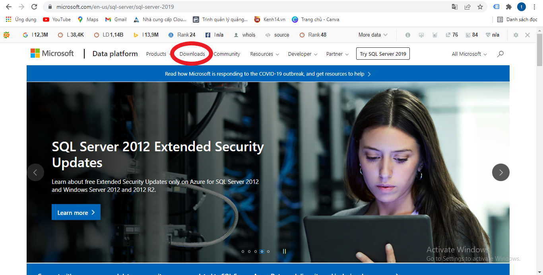
Task: Select the fifth carousel slide dot
Action: pyautogui.click(x=268, y=252)
